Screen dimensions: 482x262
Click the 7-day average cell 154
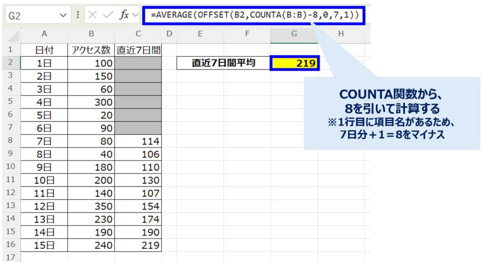138,206
